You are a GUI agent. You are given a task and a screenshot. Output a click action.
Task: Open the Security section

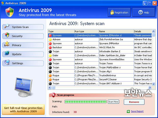(x=23, y=36)
